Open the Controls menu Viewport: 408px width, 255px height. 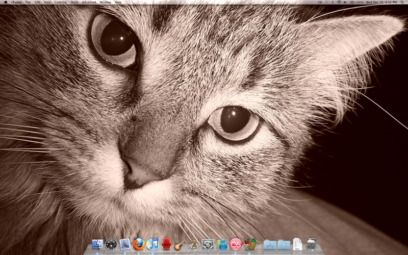tap(60, 2)
